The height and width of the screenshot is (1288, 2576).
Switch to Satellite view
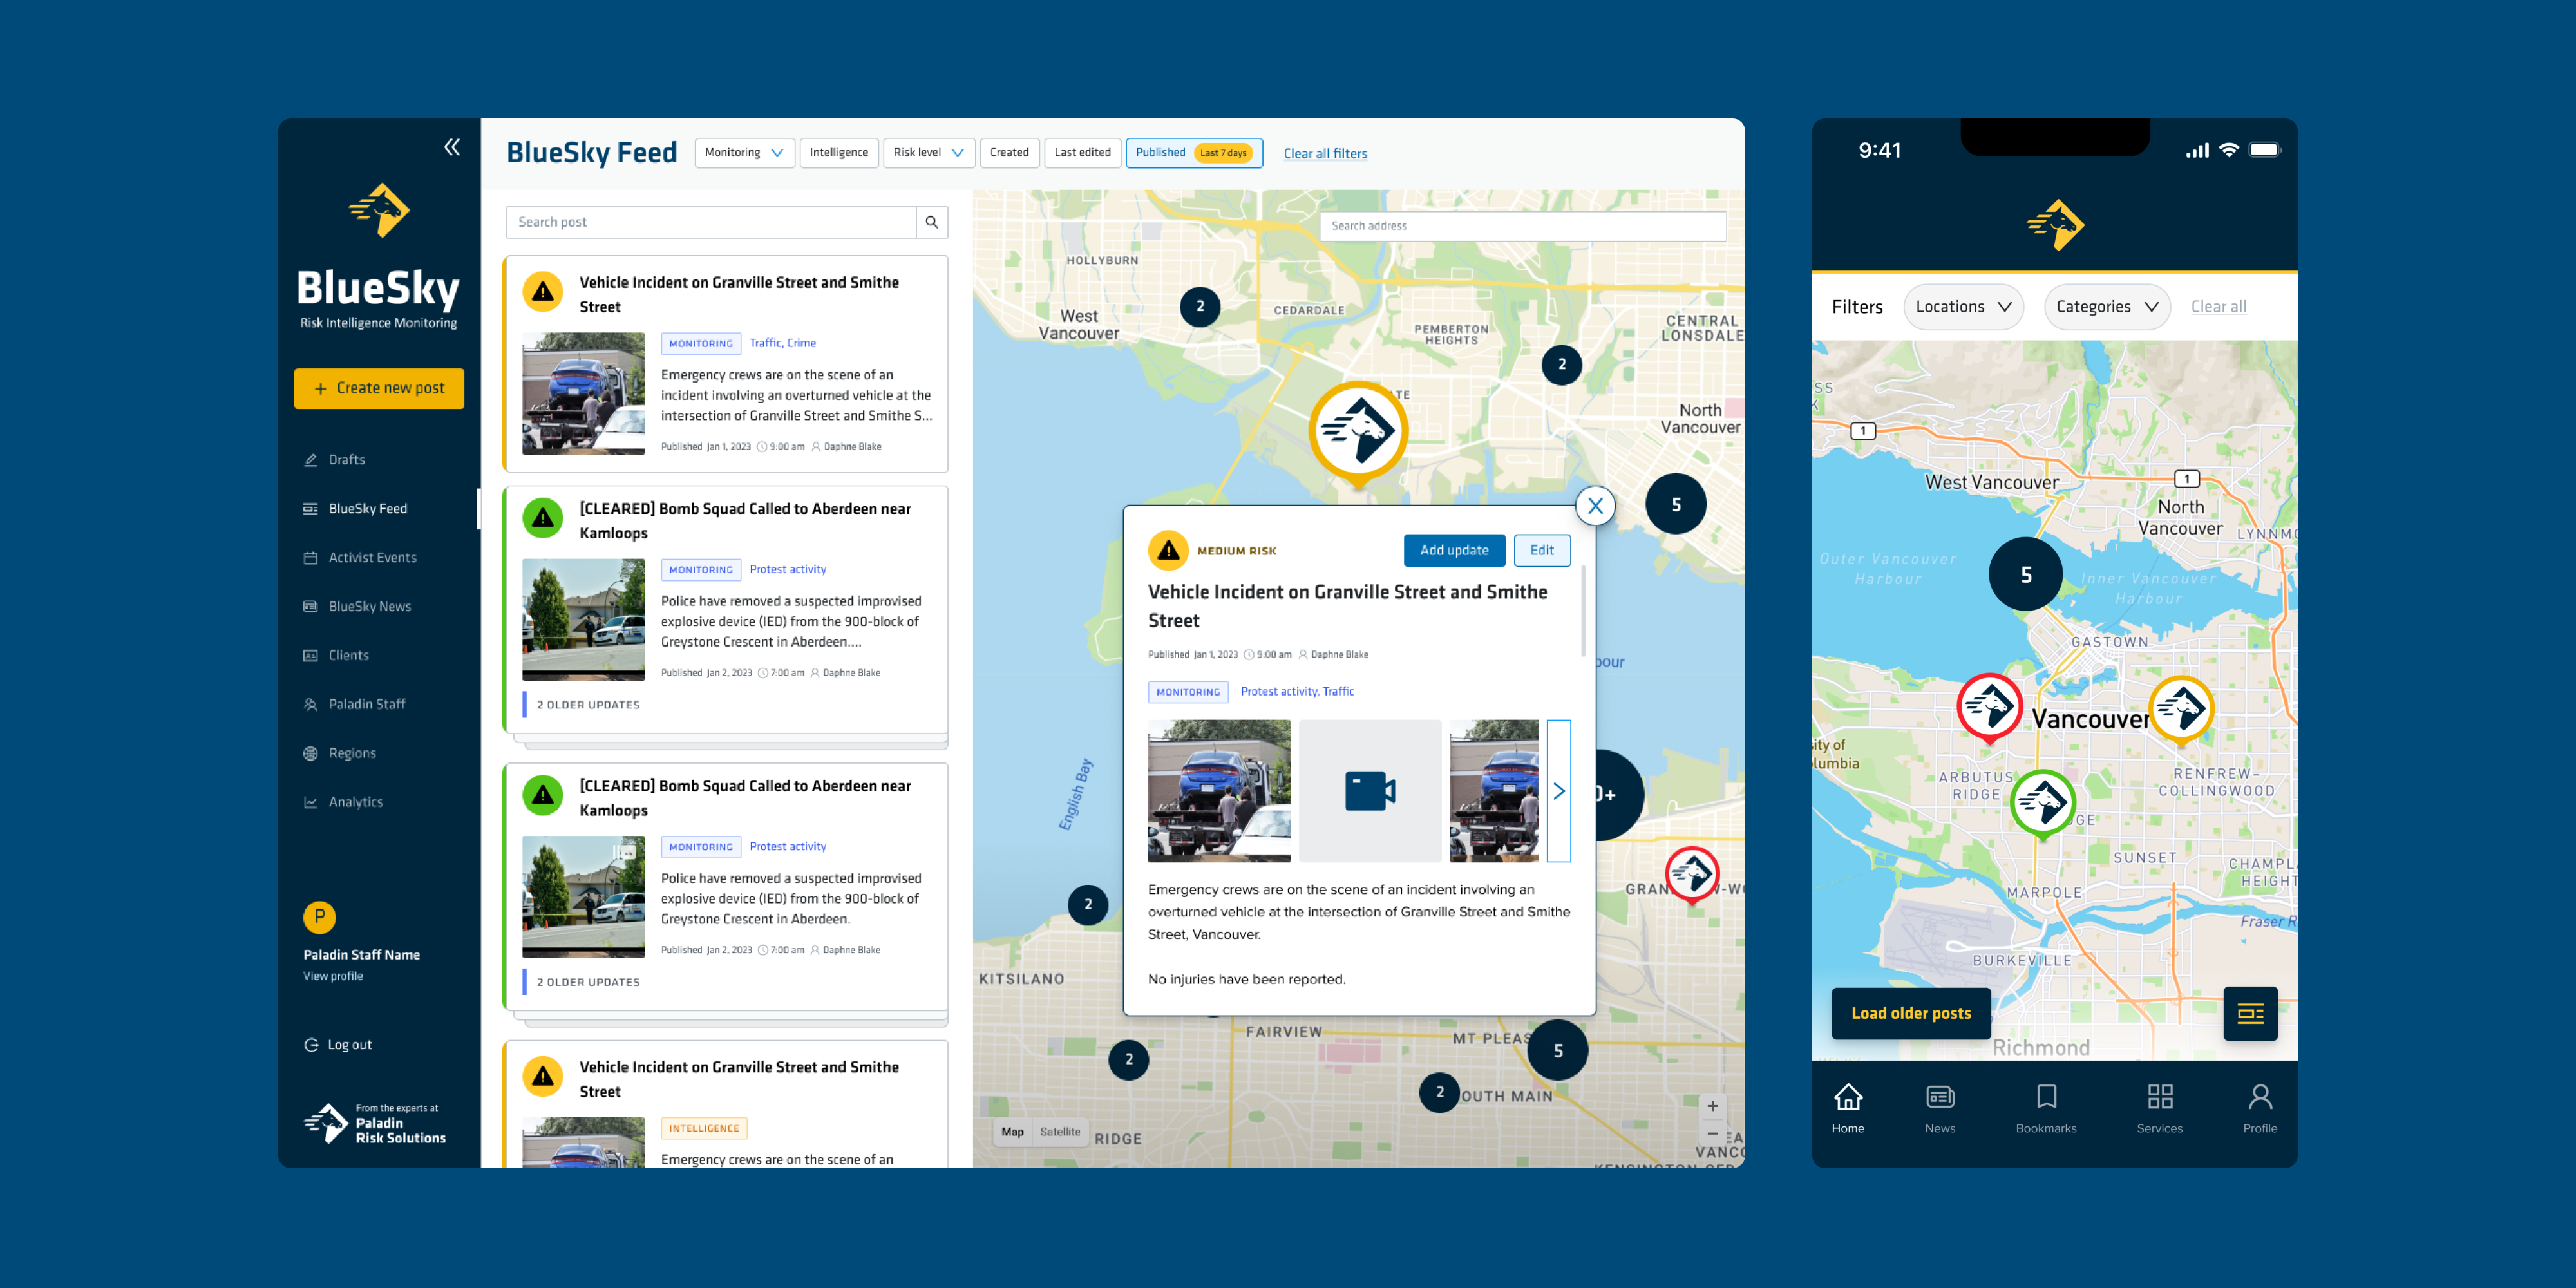pos(1060,1132)
